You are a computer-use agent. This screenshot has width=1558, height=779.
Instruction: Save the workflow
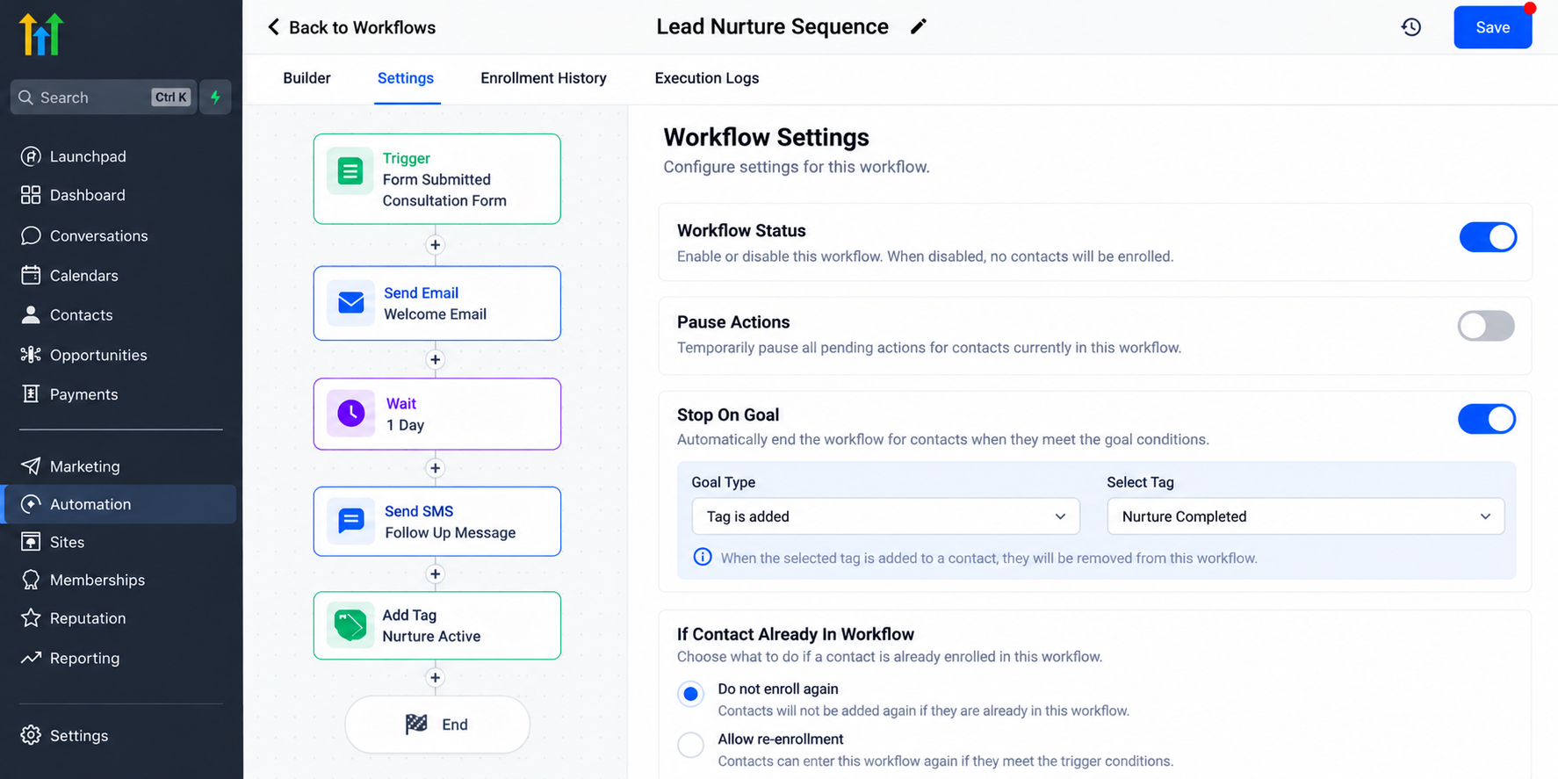(1492, 27)
